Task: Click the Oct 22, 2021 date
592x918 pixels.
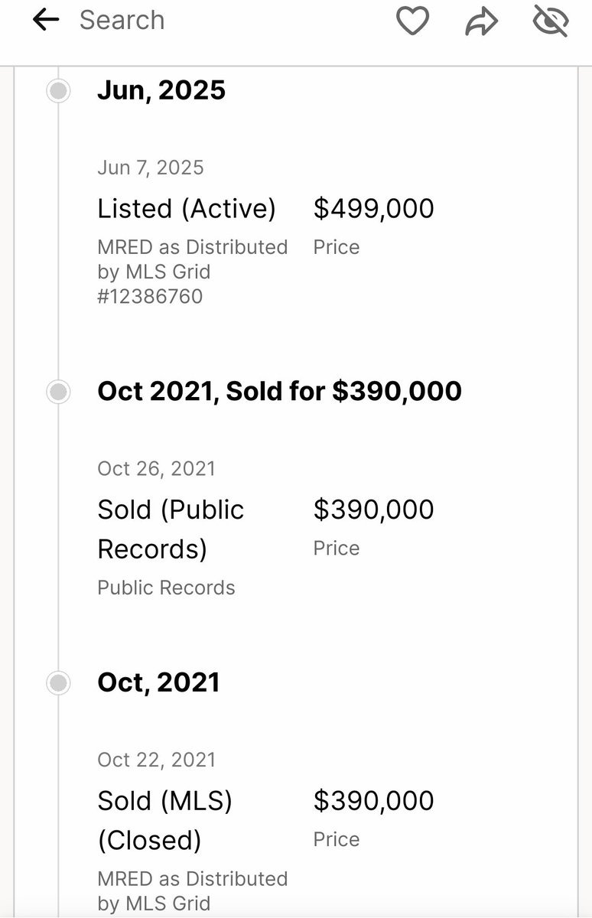Action: click(x=157, y=760)
